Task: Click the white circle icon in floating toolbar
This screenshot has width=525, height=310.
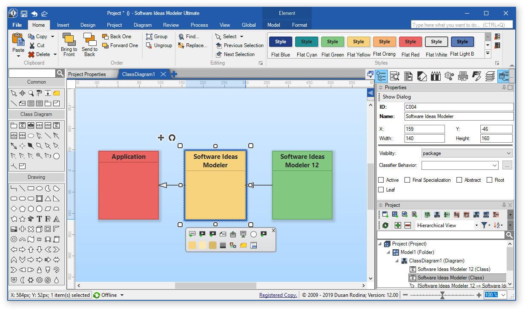Action: 253,234
